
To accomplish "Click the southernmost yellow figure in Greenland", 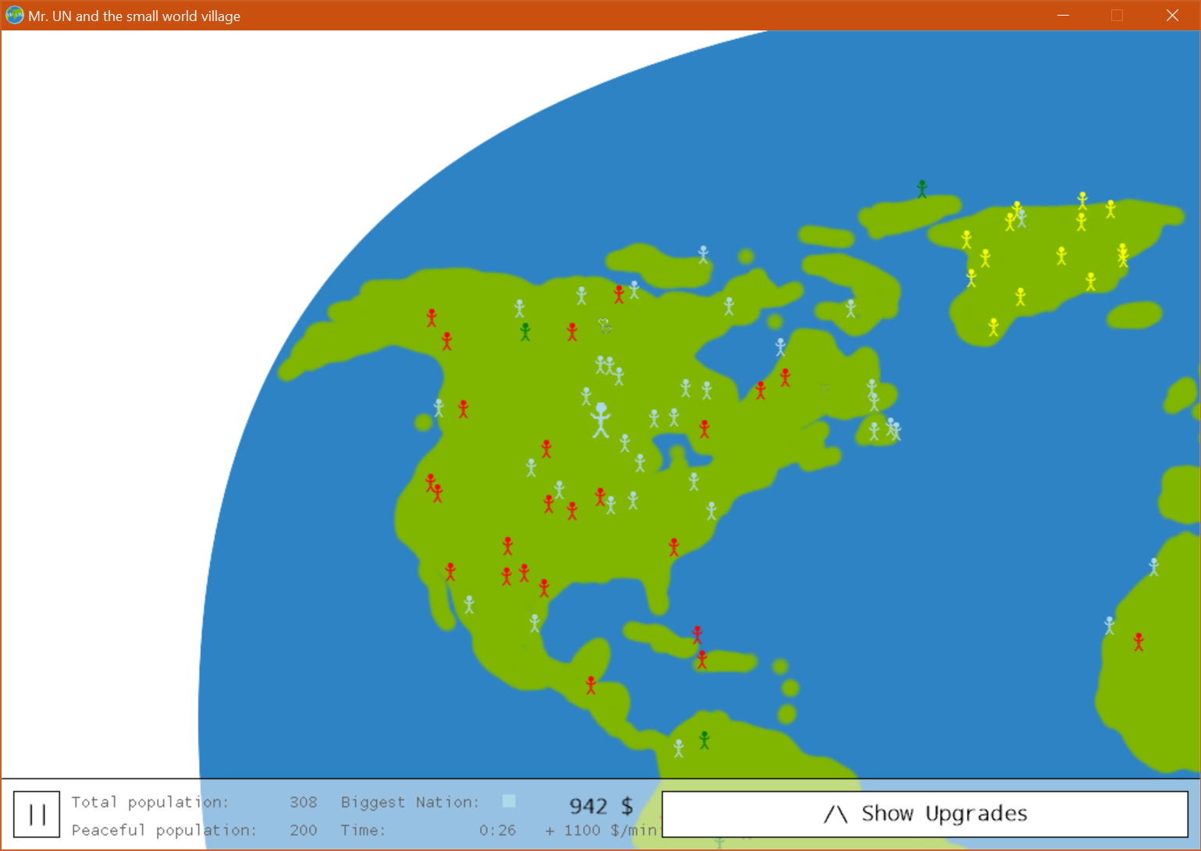I will 993,327.
